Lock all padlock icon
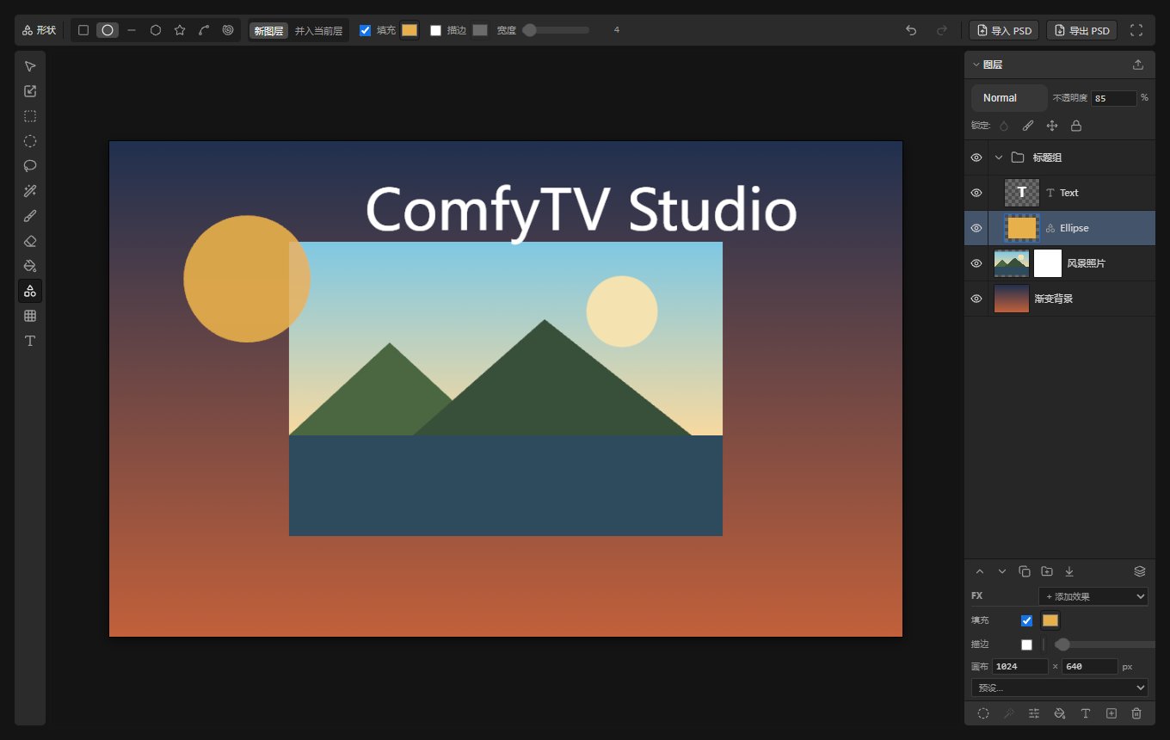Screen dimensions: 1170x740 (1076, 126)
